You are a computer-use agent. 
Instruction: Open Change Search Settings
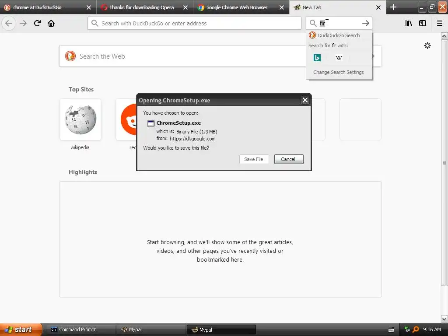coord(339,72)
